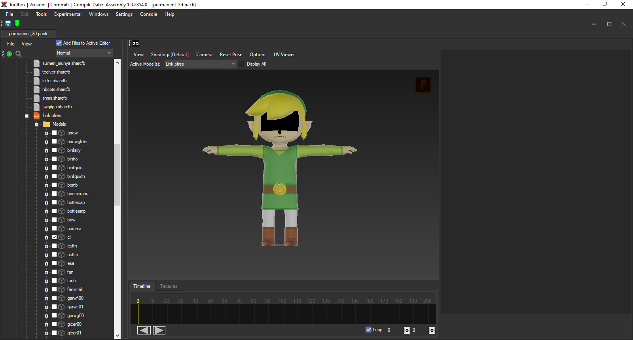Toggle the Display All checkbox
This screenshot has height=340, width=633.
(x=242, y=64)
